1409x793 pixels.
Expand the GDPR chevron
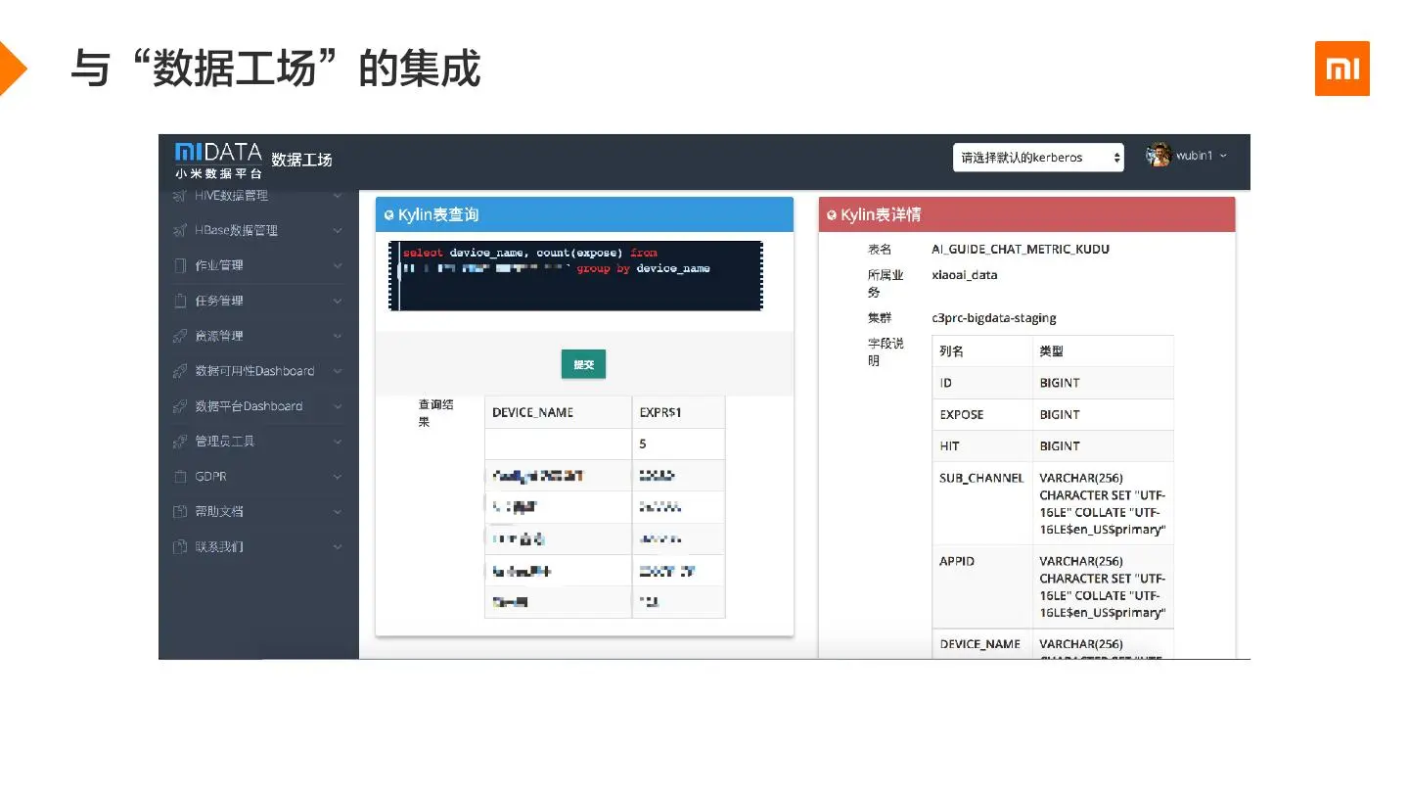tap(338, 477)
